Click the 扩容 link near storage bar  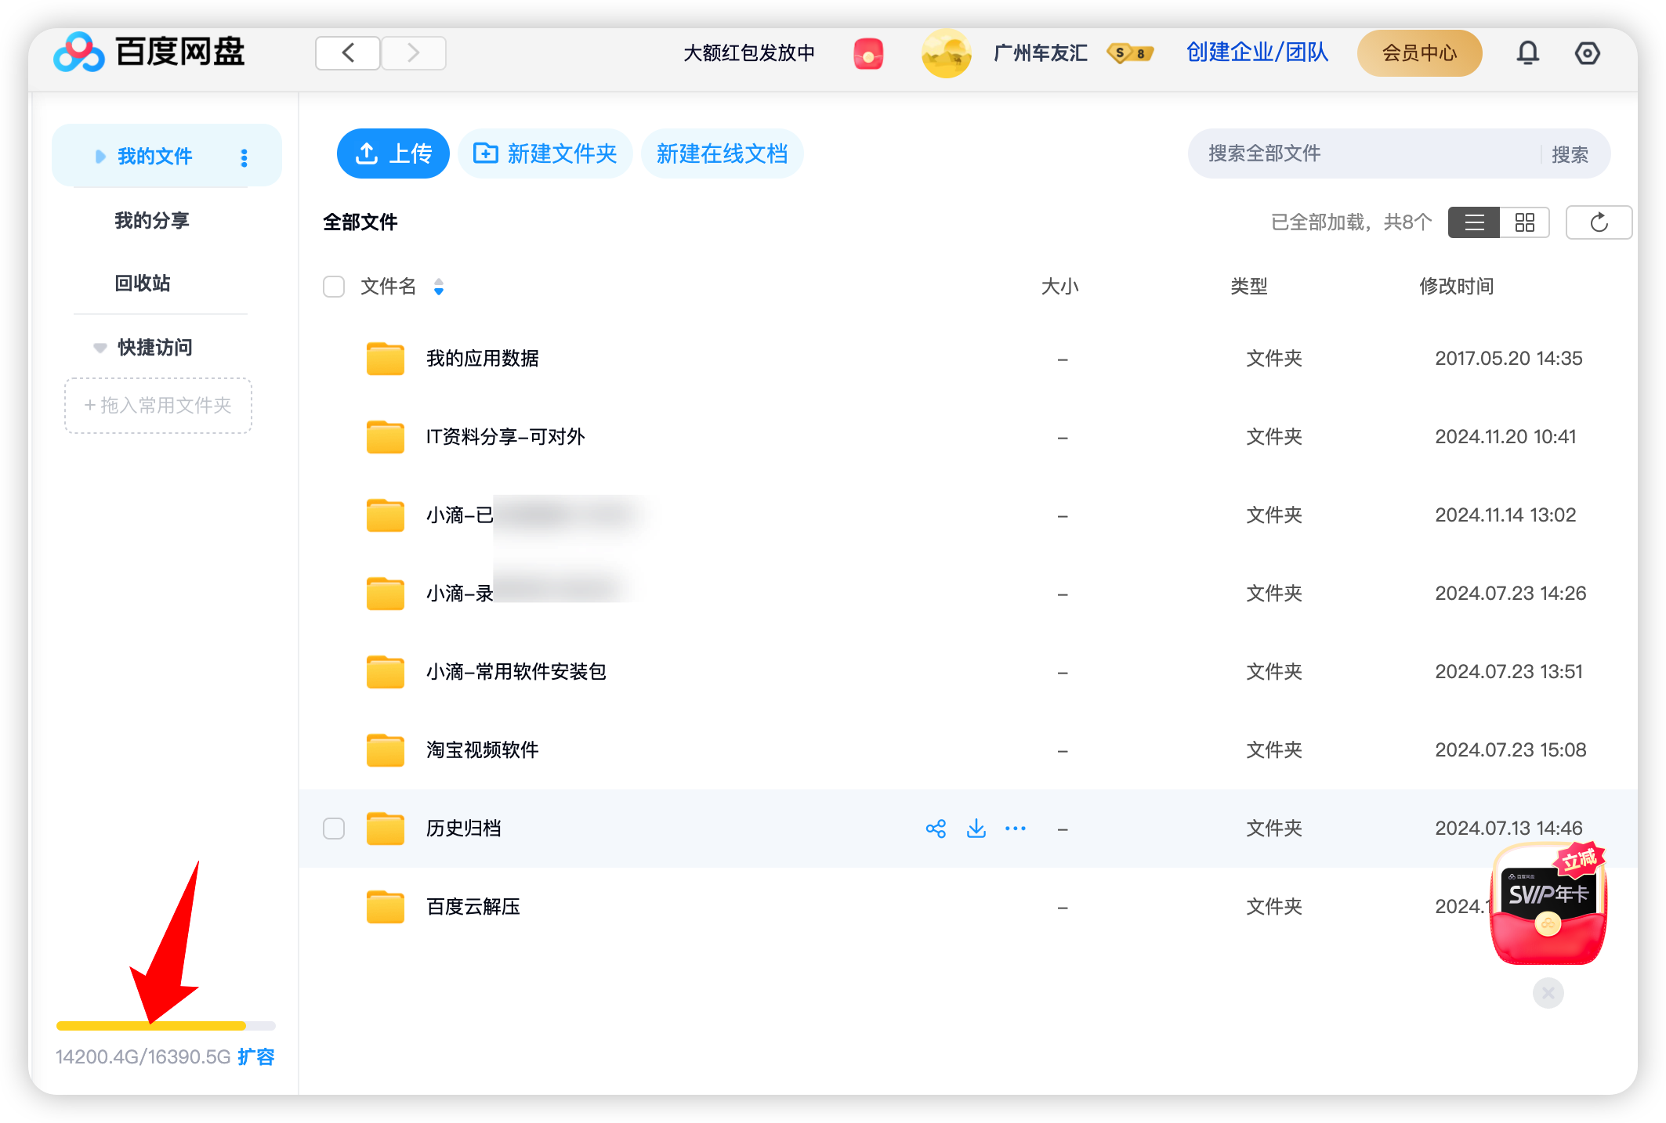click(x=256, y=1057)
